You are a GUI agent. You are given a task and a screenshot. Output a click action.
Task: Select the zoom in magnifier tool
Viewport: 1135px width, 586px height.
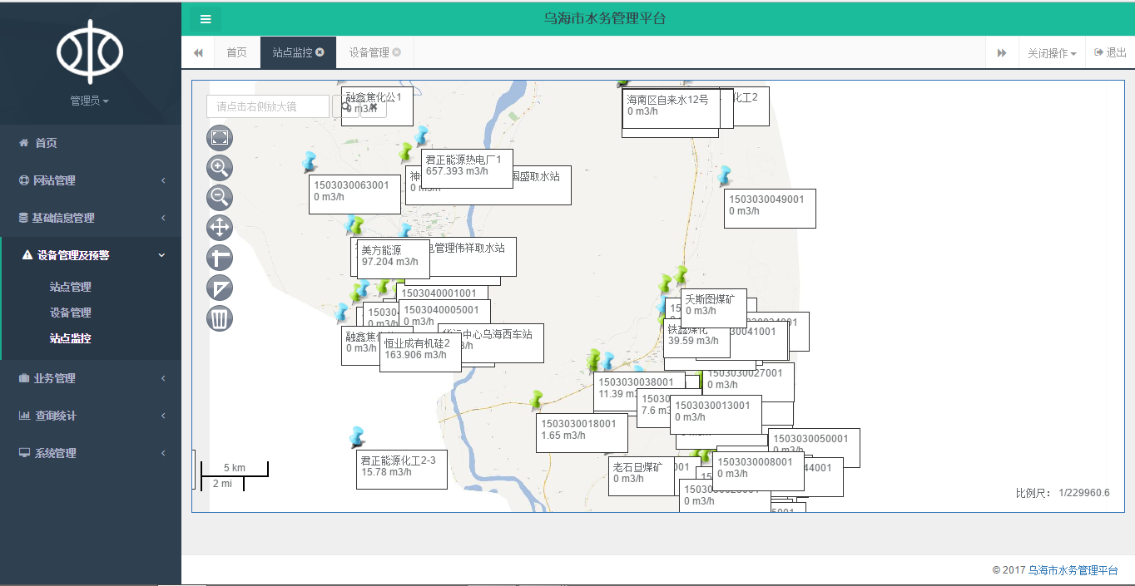pyautogui.click(x=220, y=168)
